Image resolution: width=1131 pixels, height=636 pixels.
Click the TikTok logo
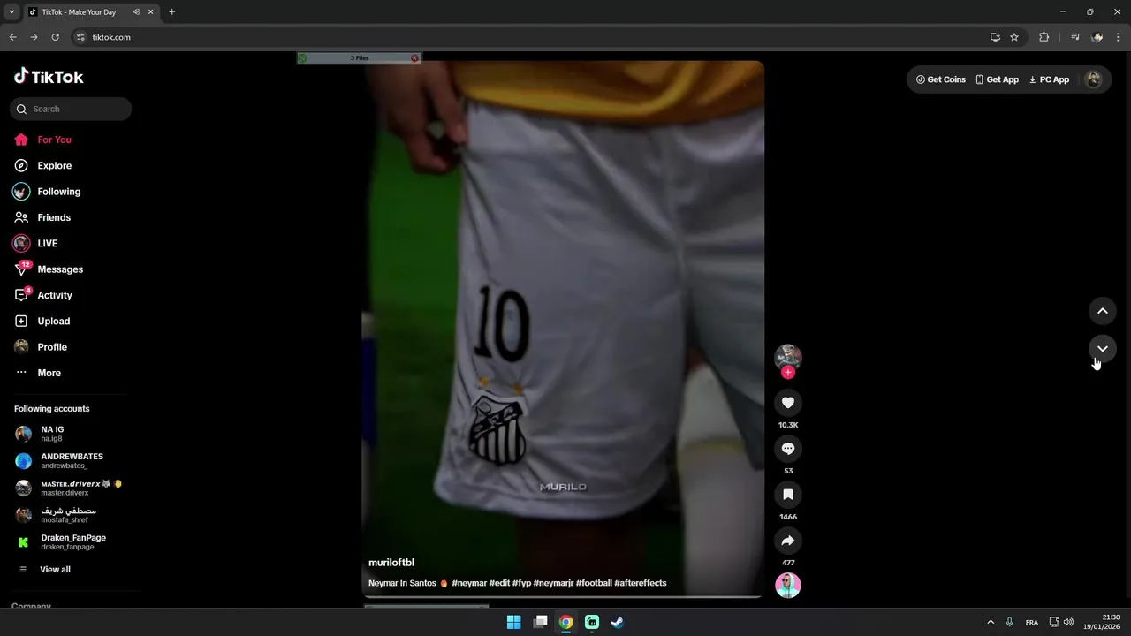49,77
